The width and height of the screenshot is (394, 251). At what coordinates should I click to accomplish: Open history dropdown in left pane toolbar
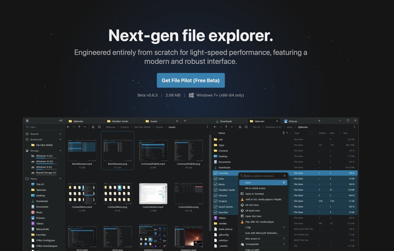pos(85,127)
